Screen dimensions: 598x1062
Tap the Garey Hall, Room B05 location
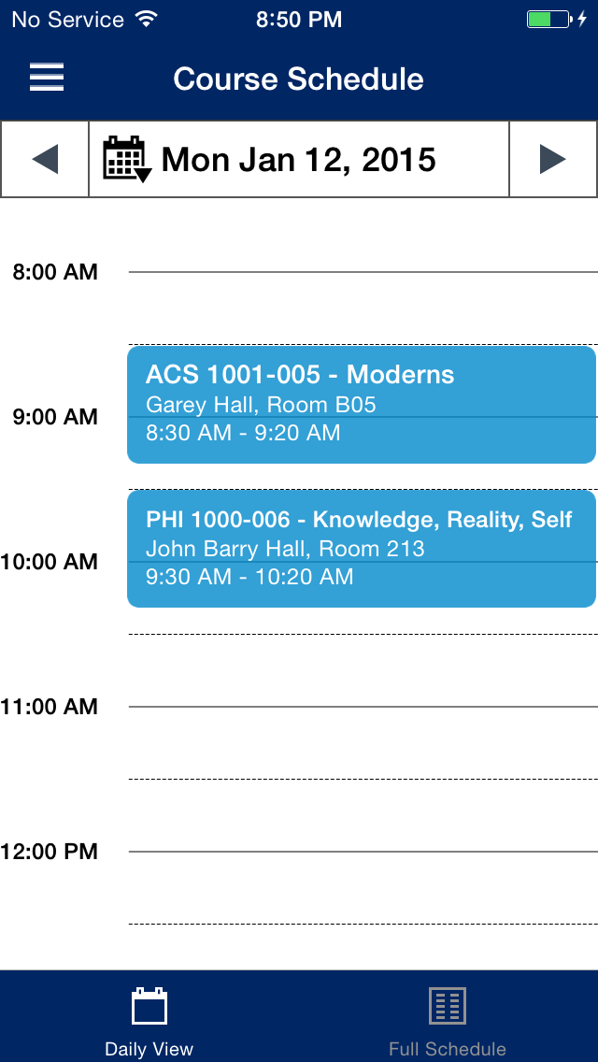pos(261,405)
